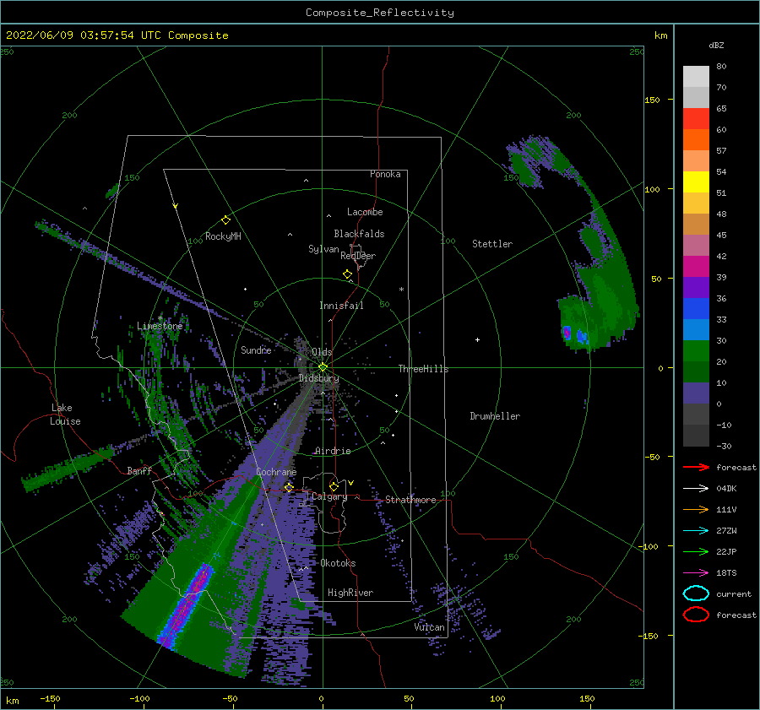The width and height of the screenshot is (760, 710).
Task: Click the red forecast arrow in legend
Action: click(696, 467)
